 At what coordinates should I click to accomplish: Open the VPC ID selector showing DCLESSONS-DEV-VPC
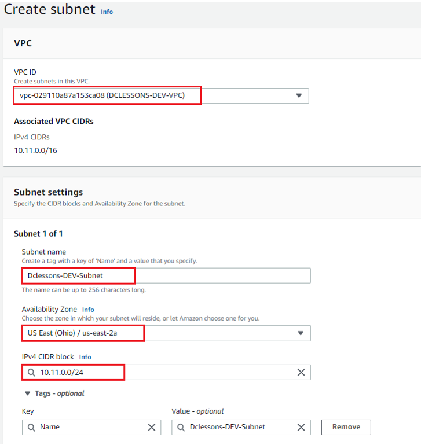click(x=156, y=95)
